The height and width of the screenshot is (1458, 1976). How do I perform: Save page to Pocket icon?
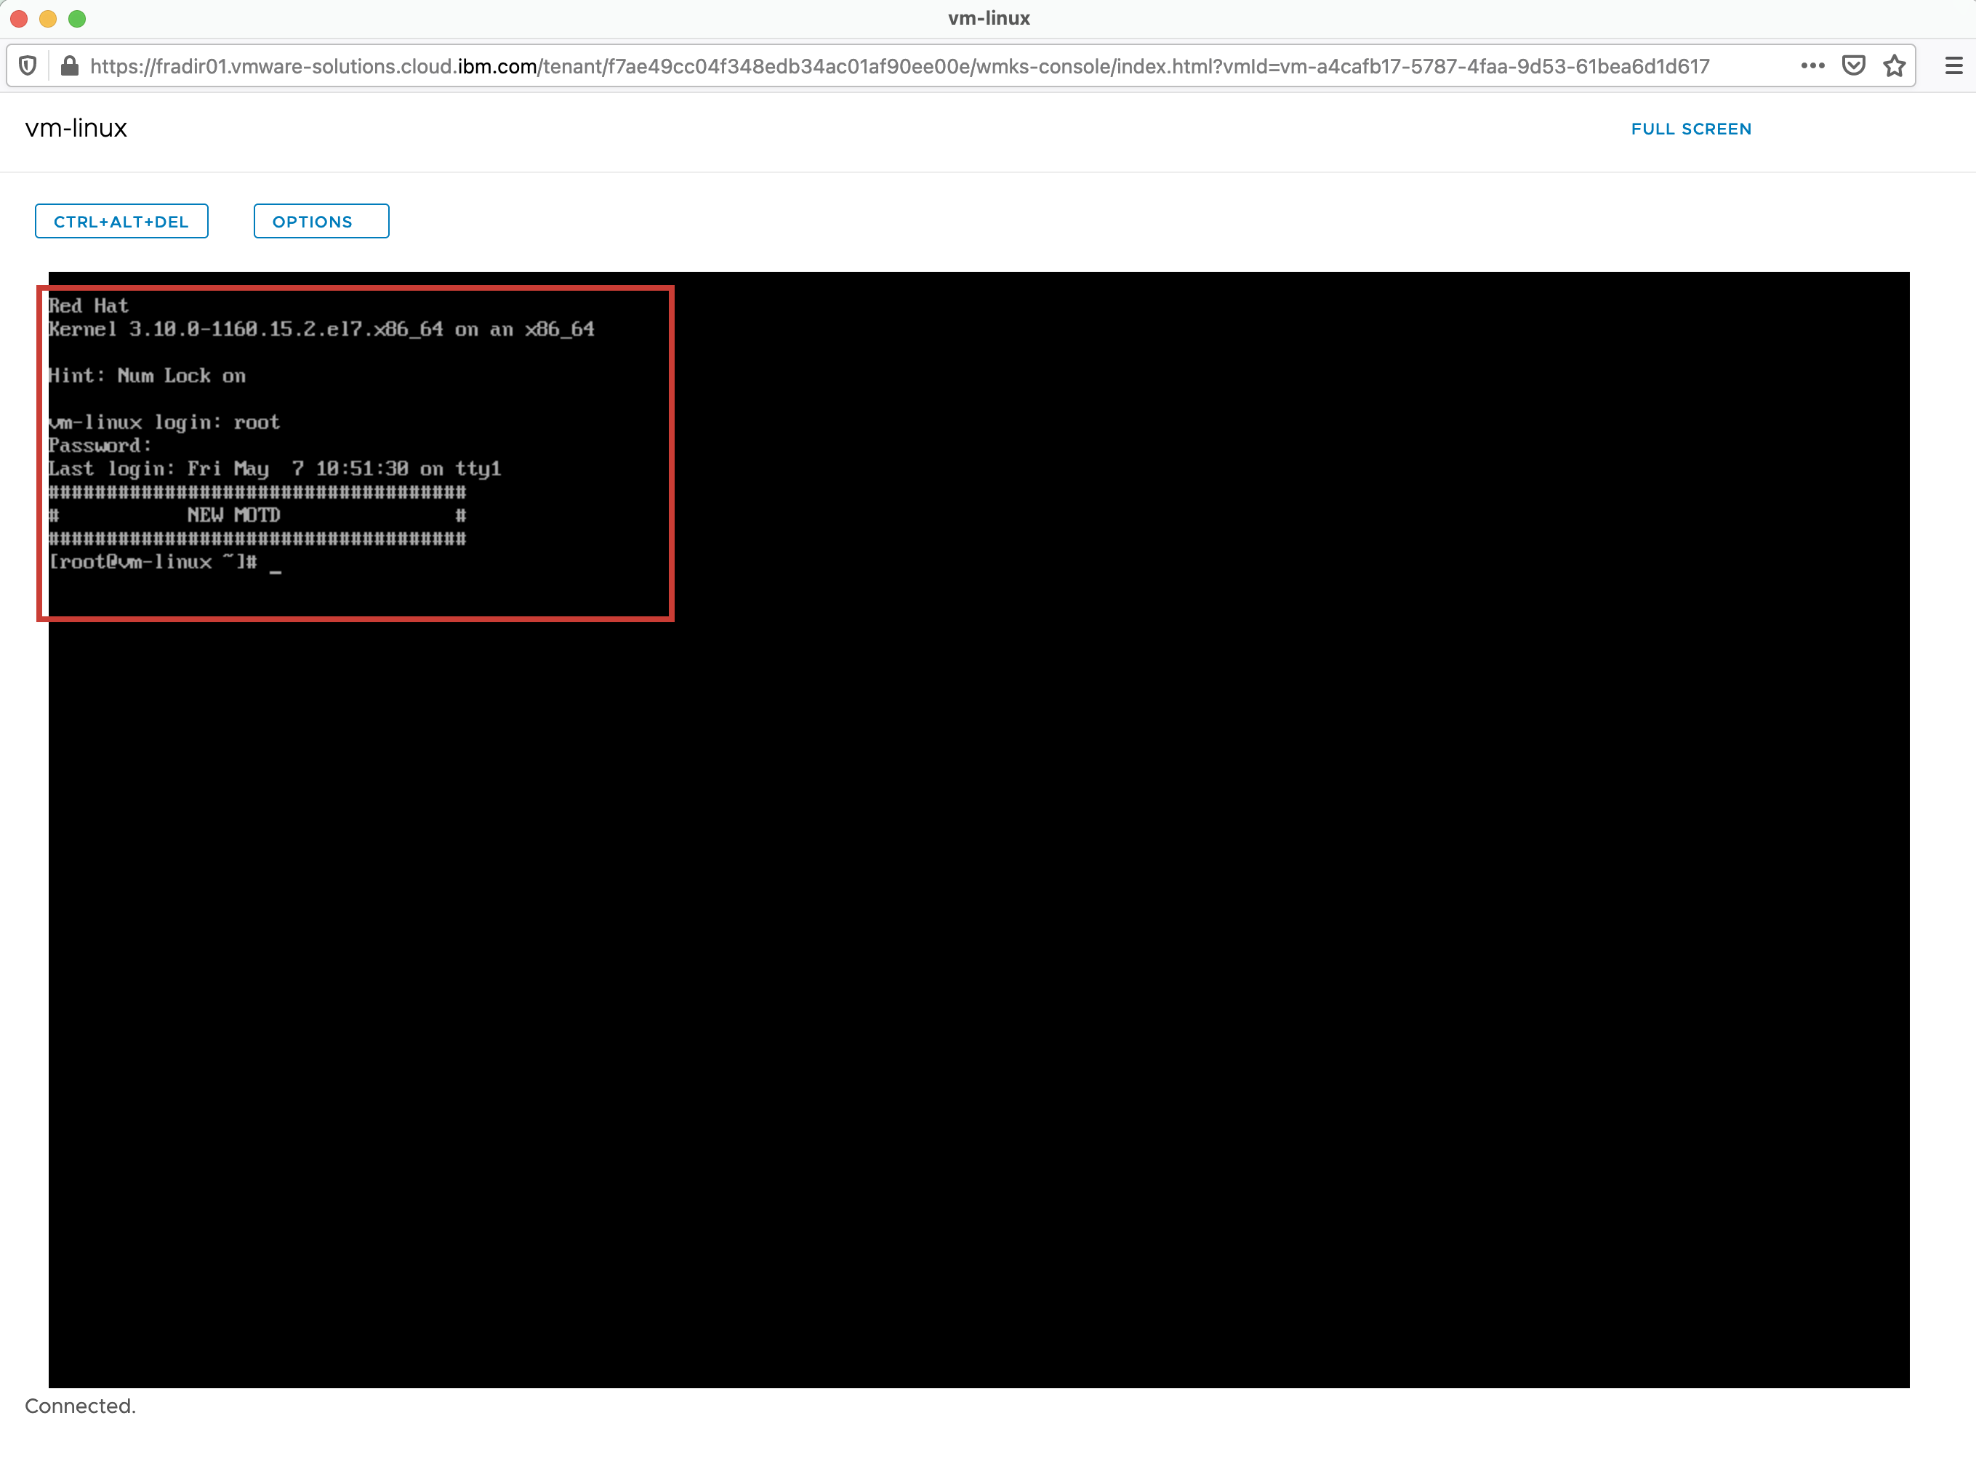[1853, 66]
